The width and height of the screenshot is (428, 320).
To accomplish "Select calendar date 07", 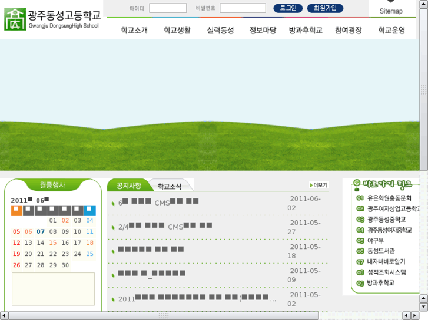I will pos(41,231).
